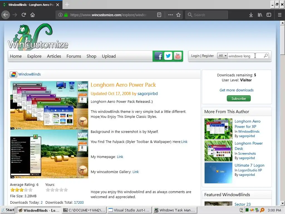Rate the skin using Yours stars

tap(57, 190)
